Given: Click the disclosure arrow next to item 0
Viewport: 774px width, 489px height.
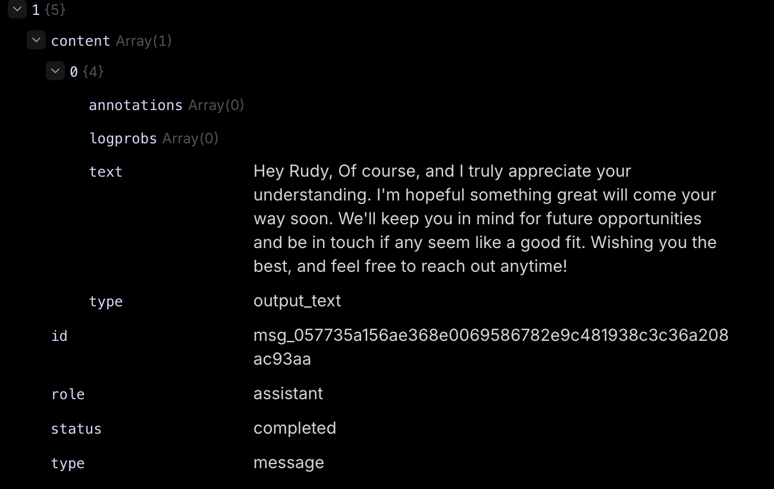Looking at the screenshot, I should click(x=55, y=71).
